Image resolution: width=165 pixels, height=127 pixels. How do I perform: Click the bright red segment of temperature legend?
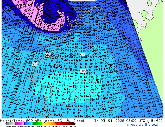[57, 123]
